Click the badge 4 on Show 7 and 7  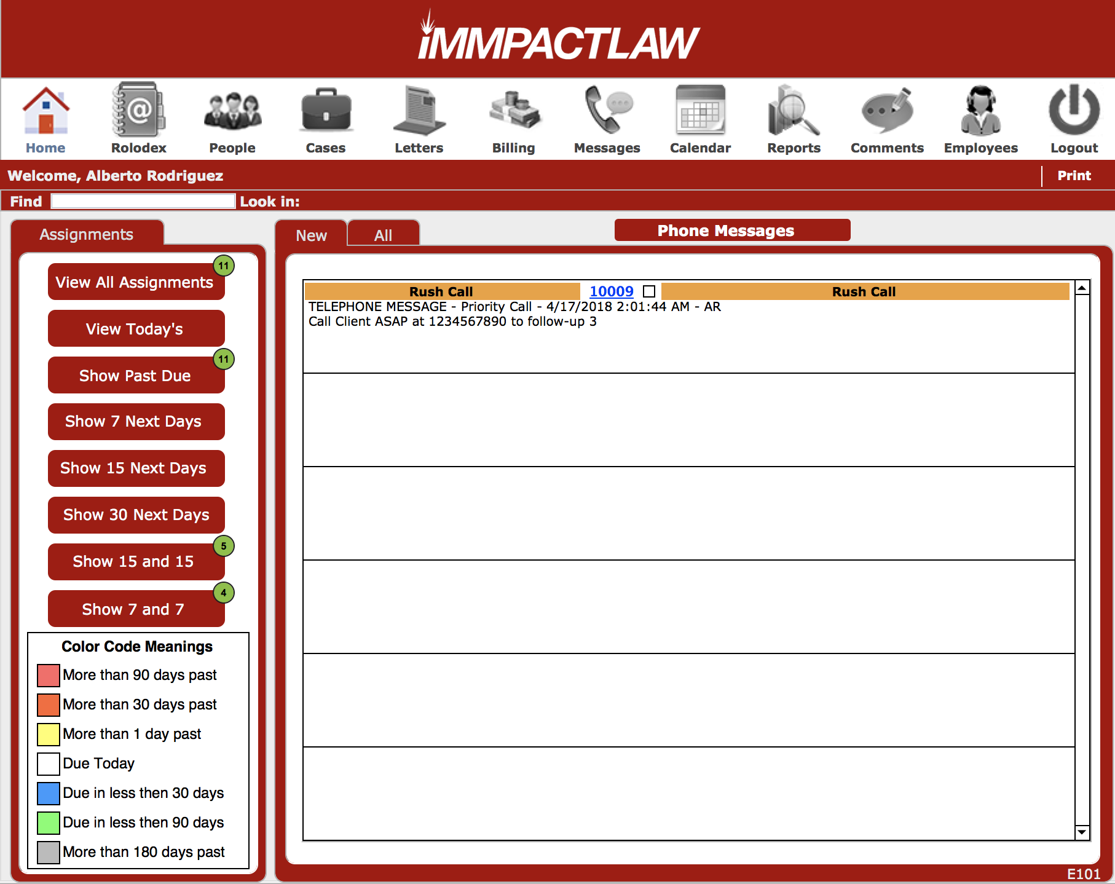pyautogui.click(x=224, y=593)
